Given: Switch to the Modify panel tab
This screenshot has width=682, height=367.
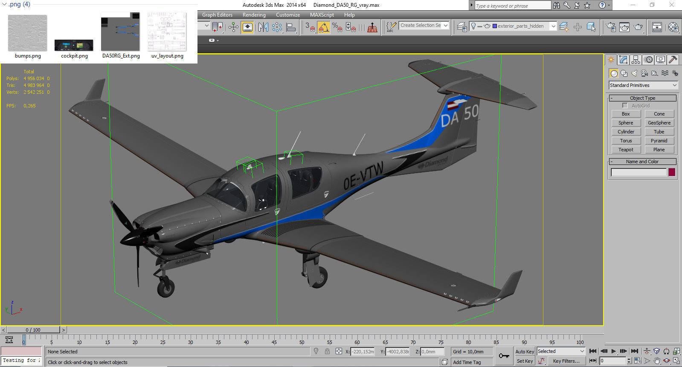Looking at the screenshot, I should [624, 60].
